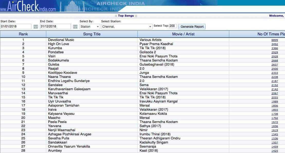This screenshot has height=153, width=285.
Task: Select the song title Pondattee
Action: 56,52
